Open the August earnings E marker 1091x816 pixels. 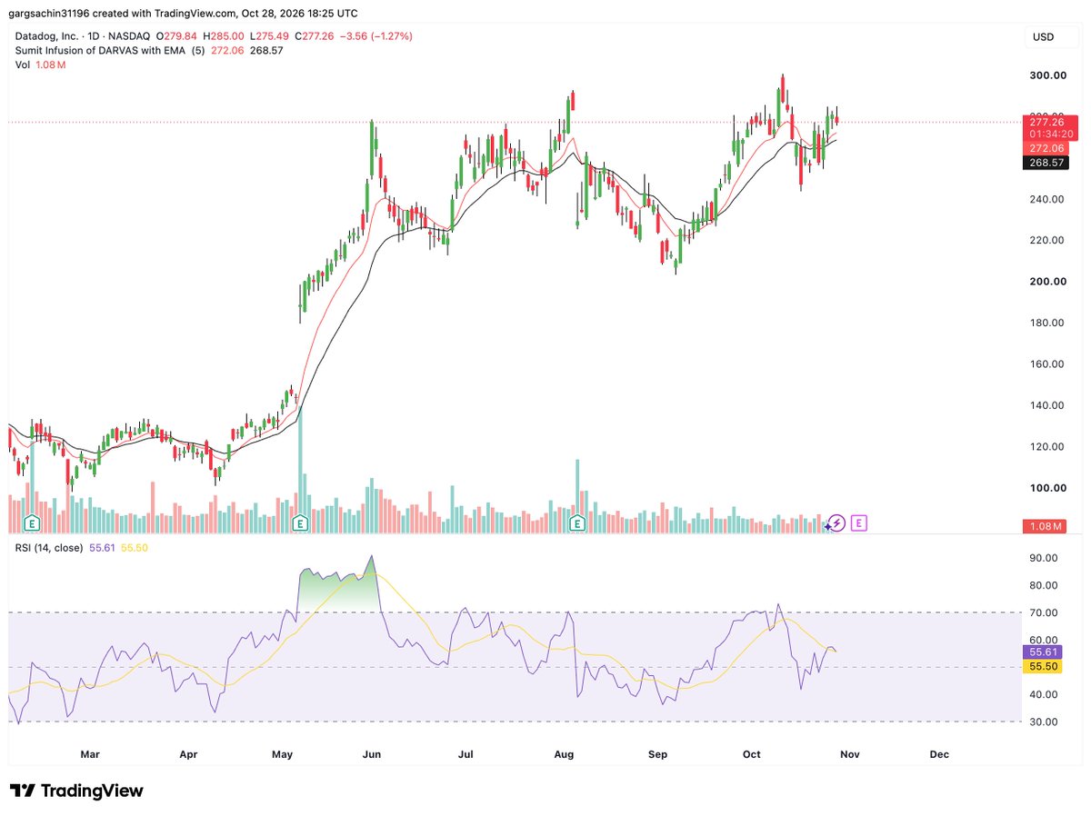coord(576,523)
